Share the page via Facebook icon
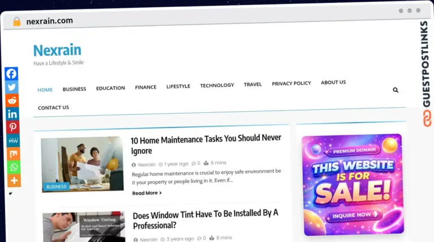Viewport: 434px width, 242px height. coord(11,74)
